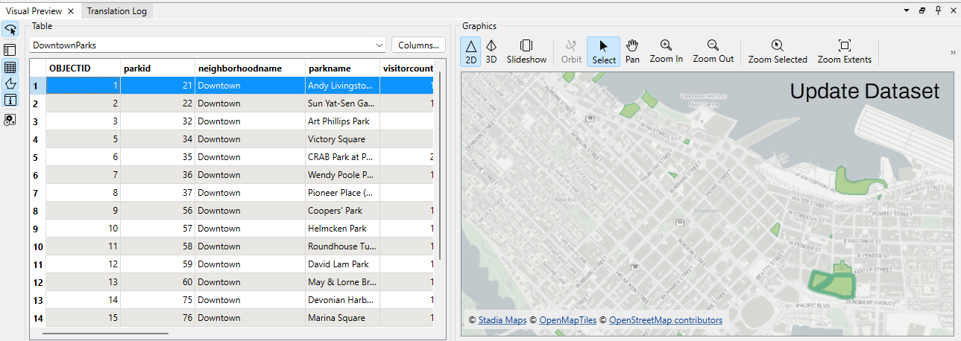Toggle the selection inspect tool in sidebar
961x341 pixels.
click(x=10, y=30)
